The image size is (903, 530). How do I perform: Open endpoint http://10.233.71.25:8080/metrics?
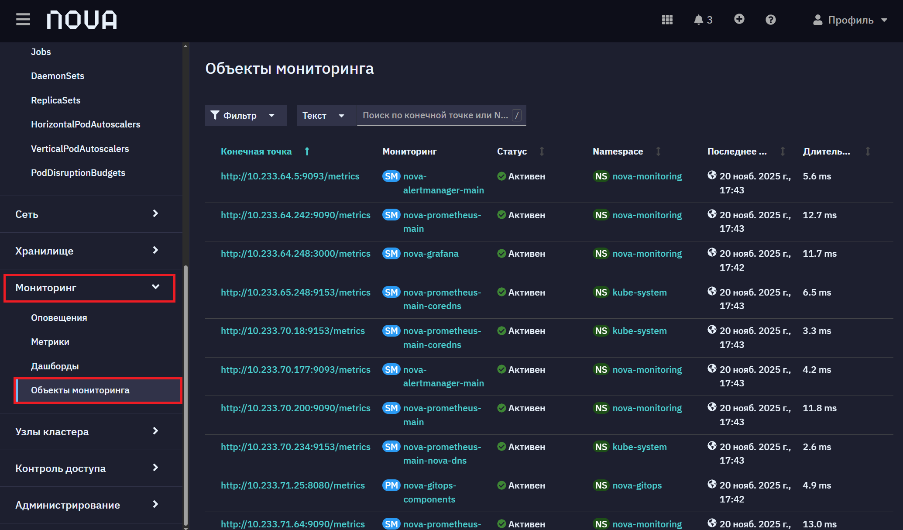click(293, 485)
